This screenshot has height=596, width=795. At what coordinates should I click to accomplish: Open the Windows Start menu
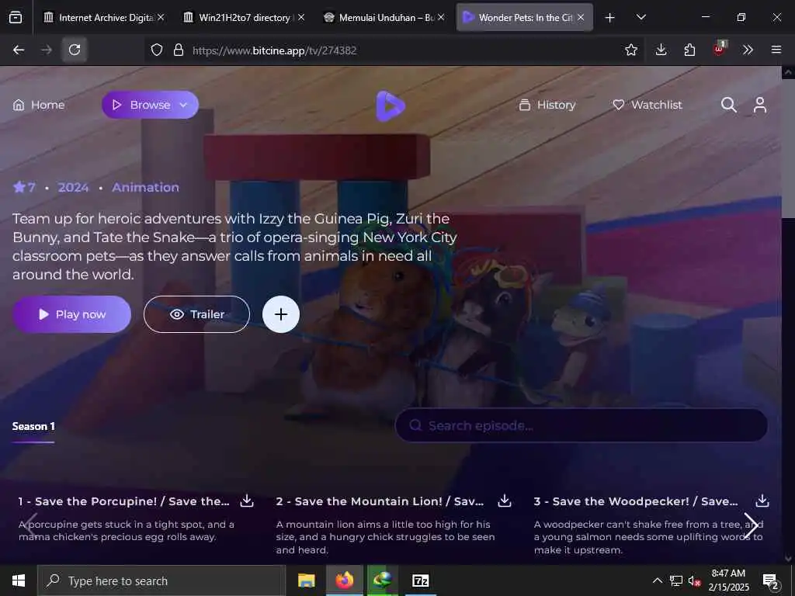pyautogui.click(x=19, y=580)
